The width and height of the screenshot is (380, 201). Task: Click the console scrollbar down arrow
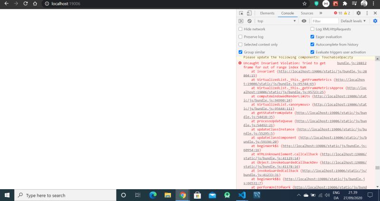click(377, 187)
